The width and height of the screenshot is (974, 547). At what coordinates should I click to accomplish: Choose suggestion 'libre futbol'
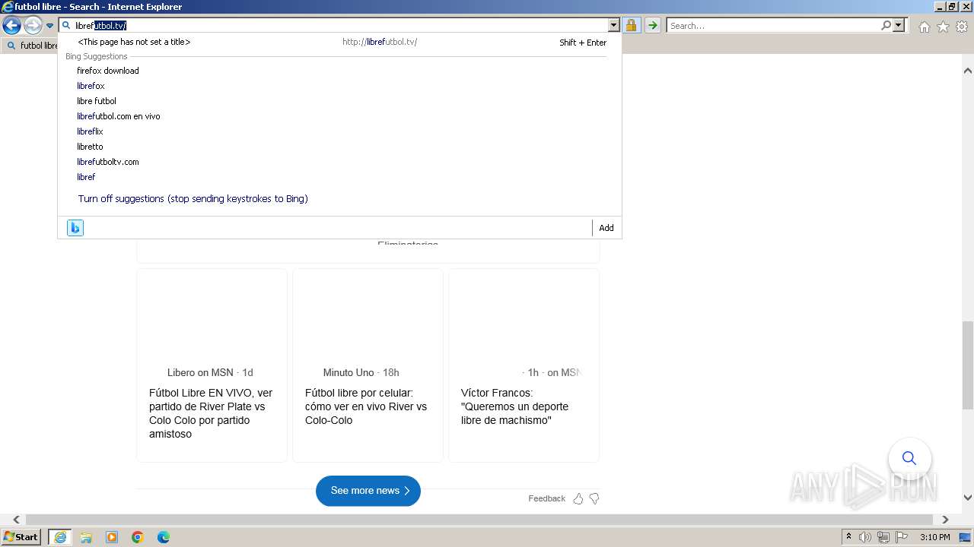[96, 101]
